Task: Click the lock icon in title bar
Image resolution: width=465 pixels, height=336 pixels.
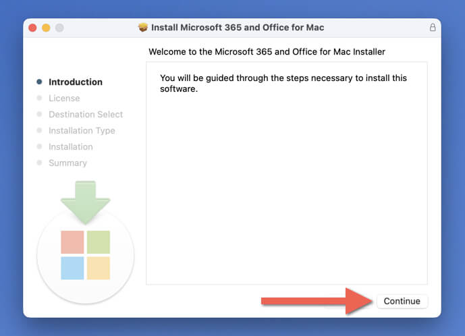Action: (433, 28)
